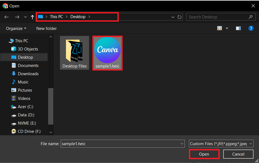This screenshot has width=259, height=163.
Task: Refresh the current folder view
Action: [180, 17]
